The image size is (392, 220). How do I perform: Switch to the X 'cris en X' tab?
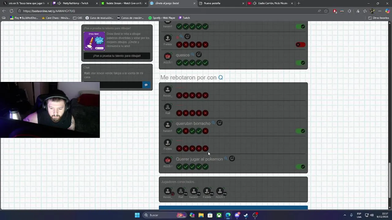pos(27,3)
